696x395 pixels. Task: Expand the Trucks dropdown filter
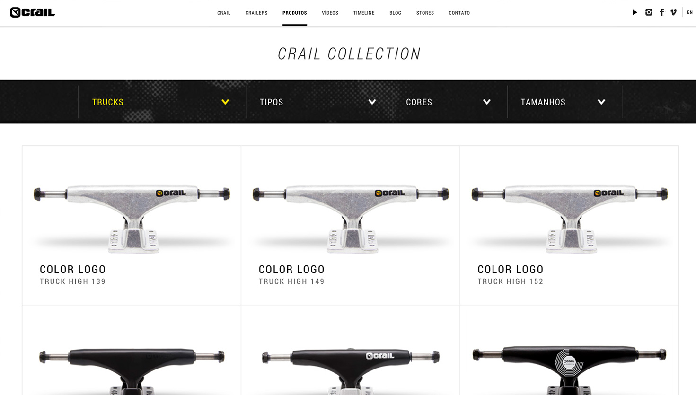(x=162, y=102)
